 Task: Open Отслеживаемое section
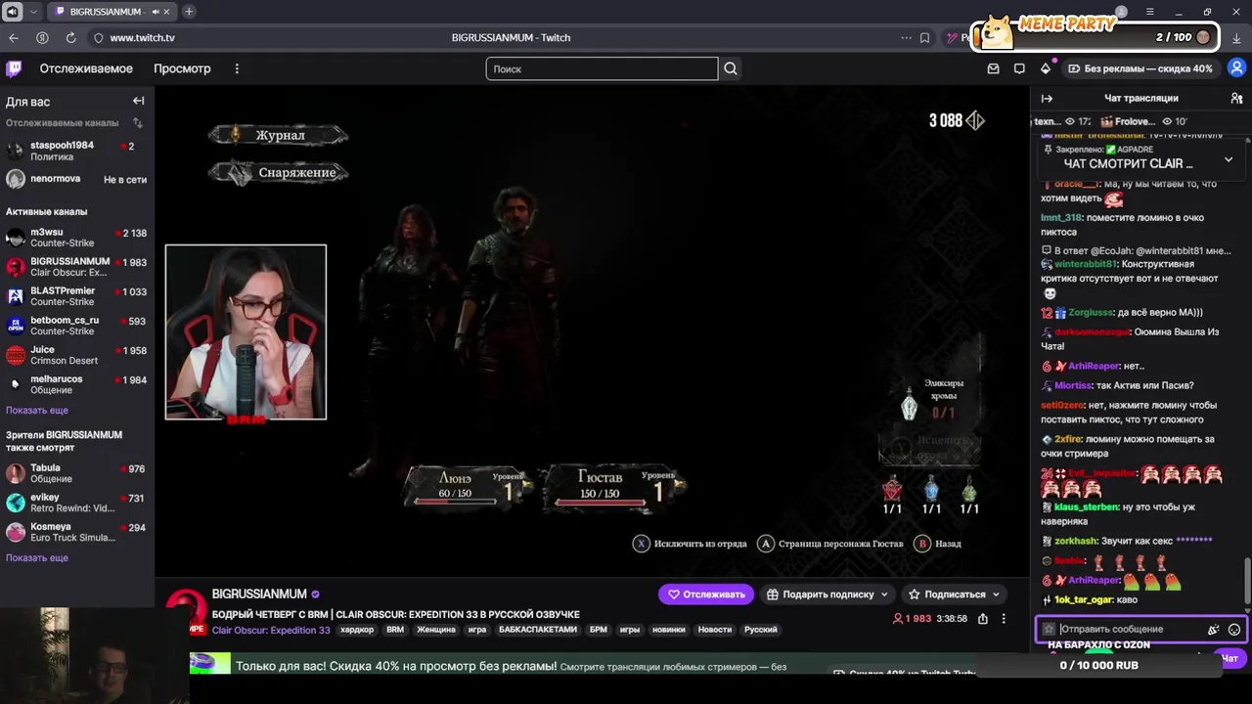tap(86, 68)
